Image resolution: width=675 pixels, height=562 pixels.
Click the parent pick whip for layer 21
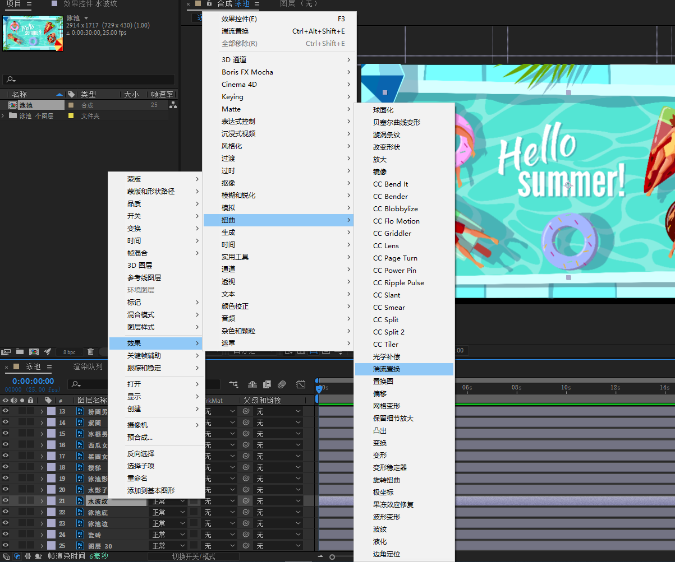tap(246, 501)
